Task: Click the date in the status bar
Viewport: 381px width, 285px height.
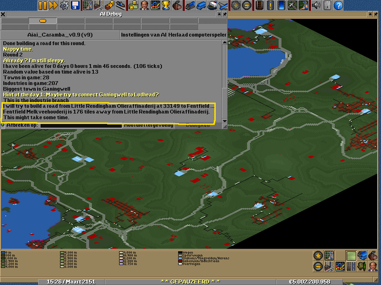Action: (71, 282)
